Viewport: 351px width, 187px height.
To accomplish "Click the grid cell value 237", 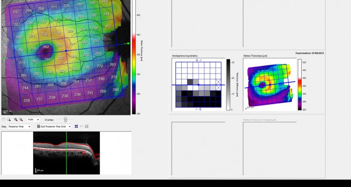I will pos(40,99).
